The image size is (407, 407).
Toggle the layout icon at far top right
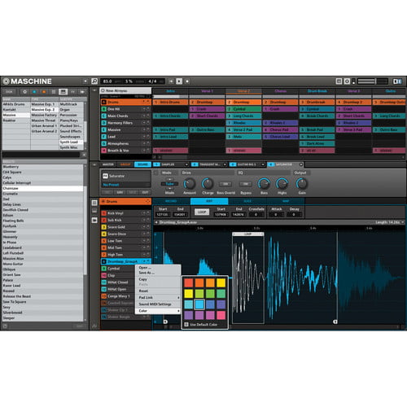[x=397, y=81]
